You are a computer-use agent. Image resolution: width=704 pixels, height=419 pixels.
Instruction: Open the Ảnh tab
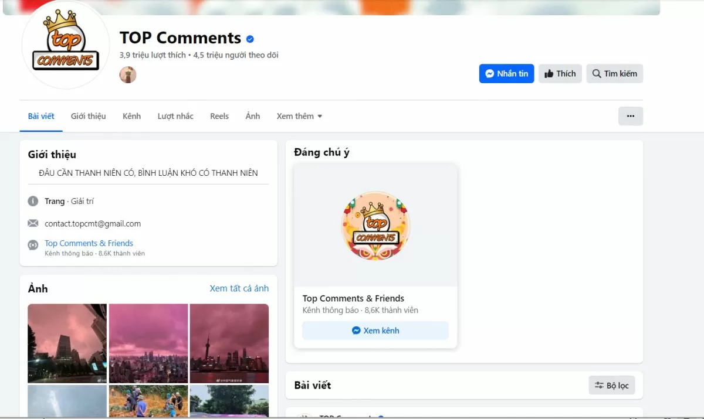point(253,116)
